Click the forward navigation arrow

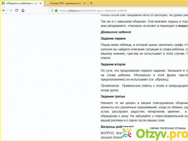point(10,10)
